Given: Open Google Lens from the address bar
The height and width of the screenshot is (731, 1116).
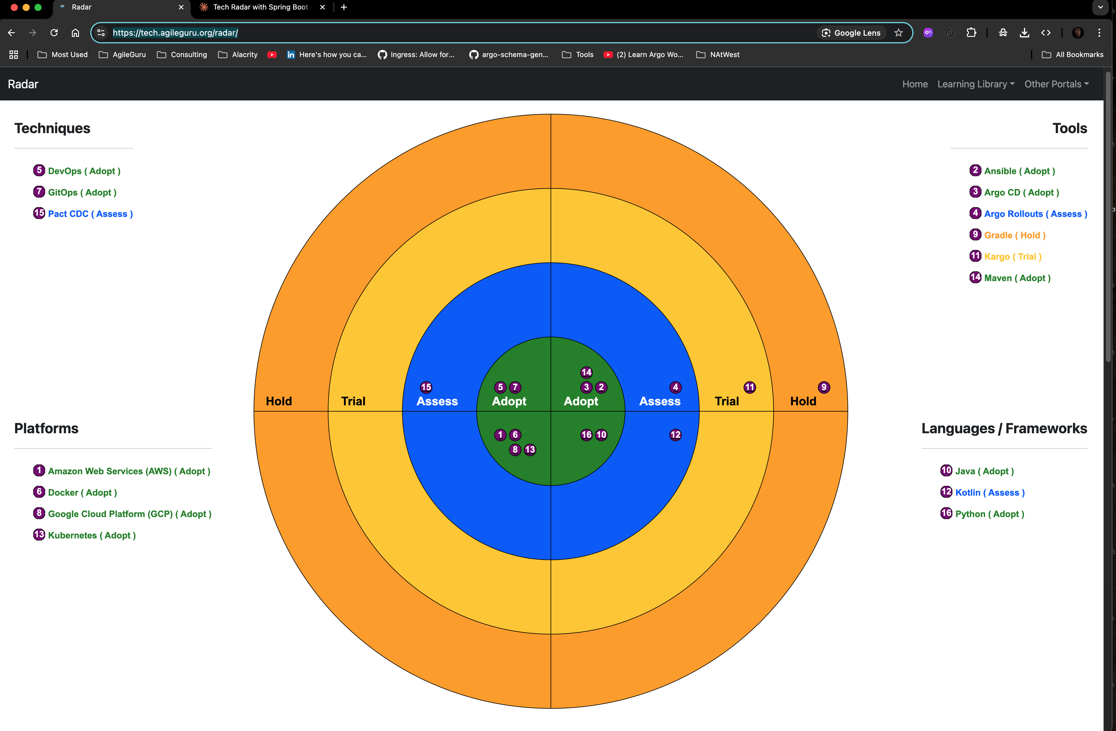Looking at the screenshot, I should (x=851, y=33).
